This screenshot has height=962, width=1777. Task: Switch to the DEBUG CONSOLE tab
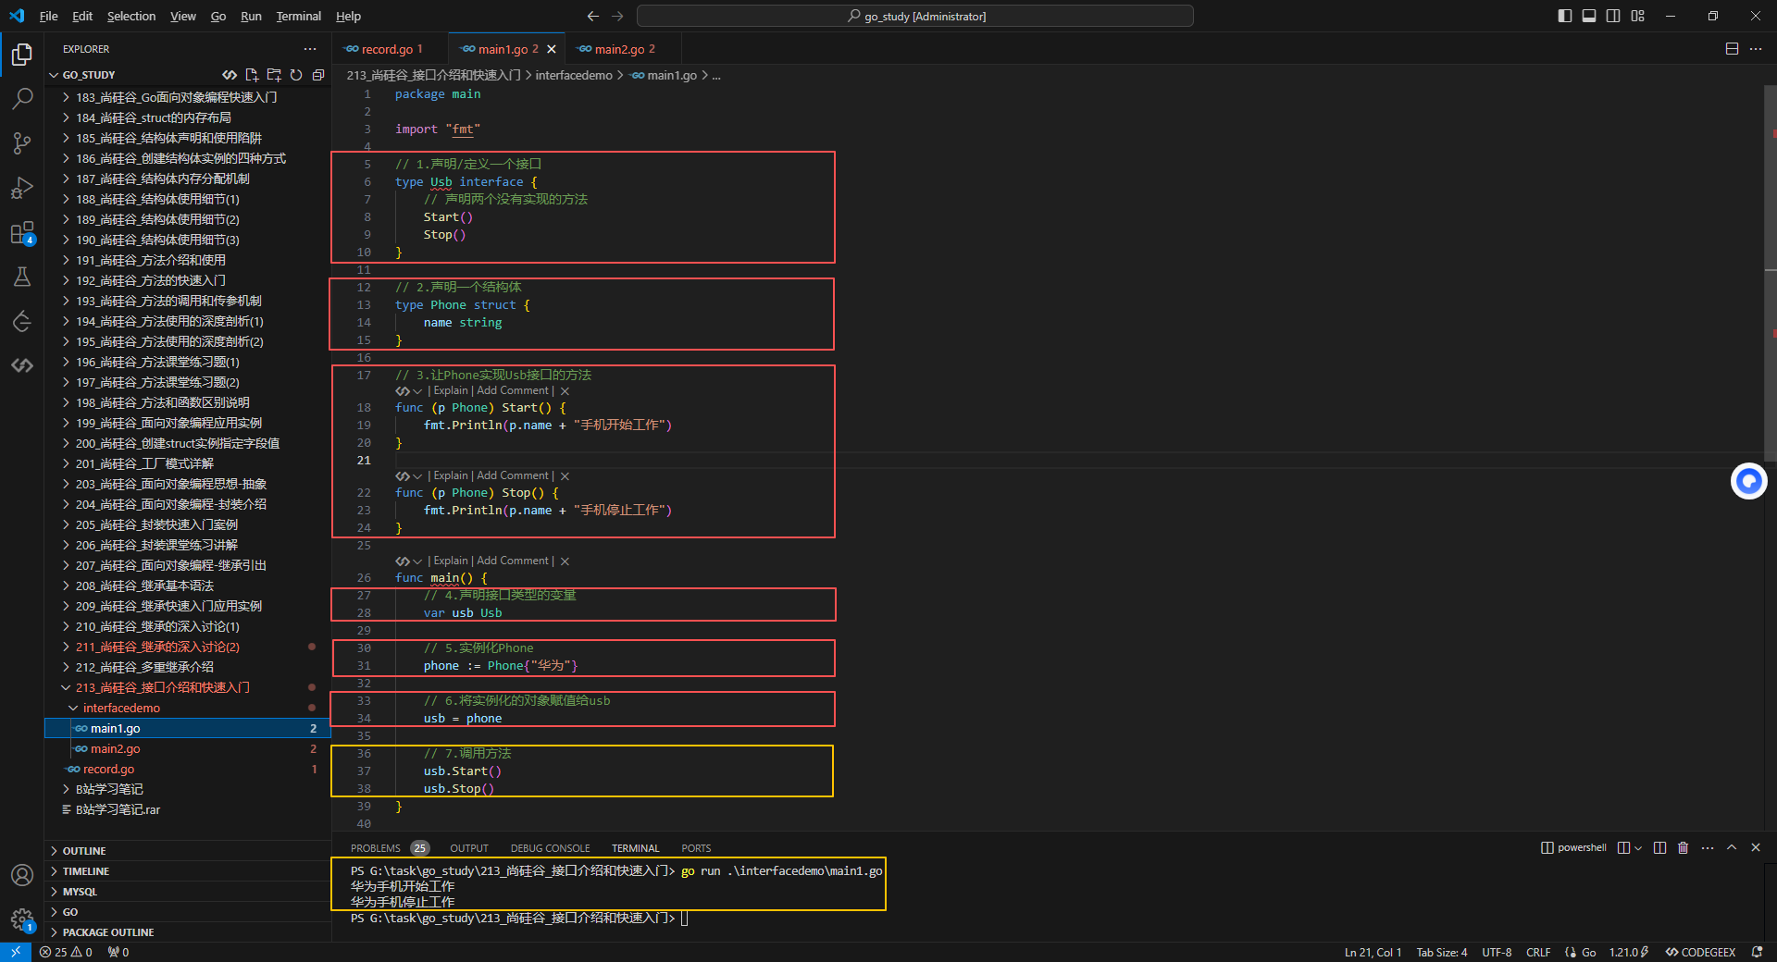click(x=550, y=848)
